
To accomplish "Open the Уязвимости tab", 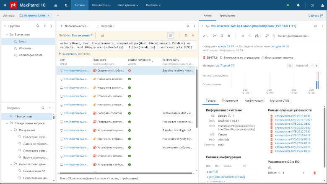I will 230,100.
